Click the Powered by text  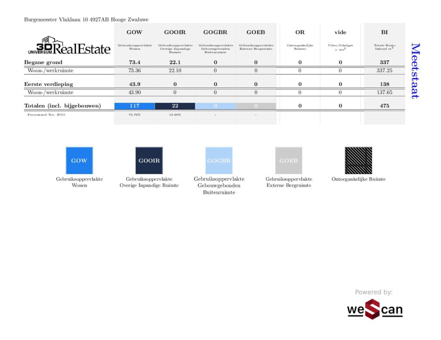373,292
